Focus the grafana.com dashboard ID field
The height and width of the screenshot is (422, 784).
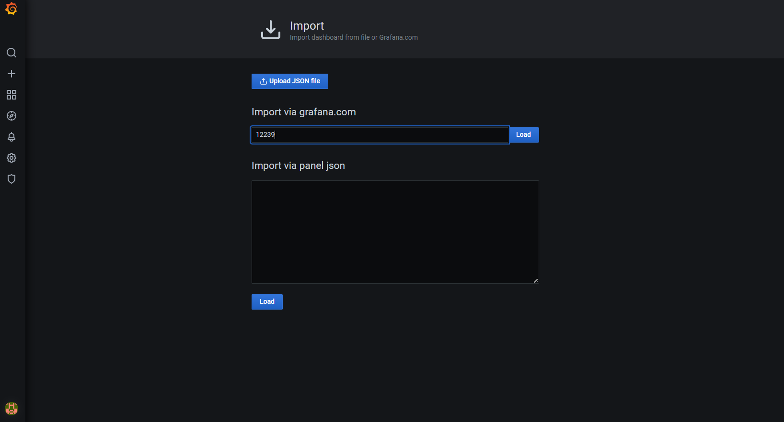click(x=380, y=135)
